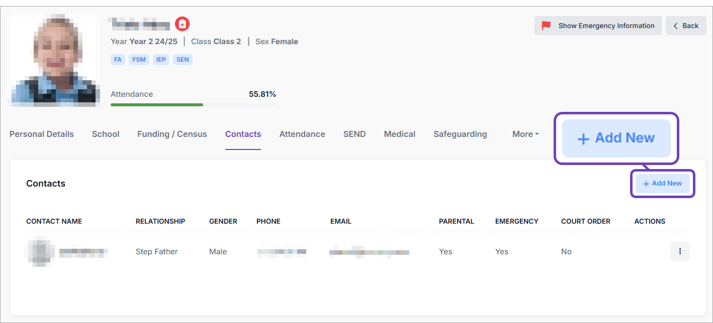The width and height of the screenshot is (713, 323).
Task: Click the red flag emergency icon
Action: tap(546, 26)
